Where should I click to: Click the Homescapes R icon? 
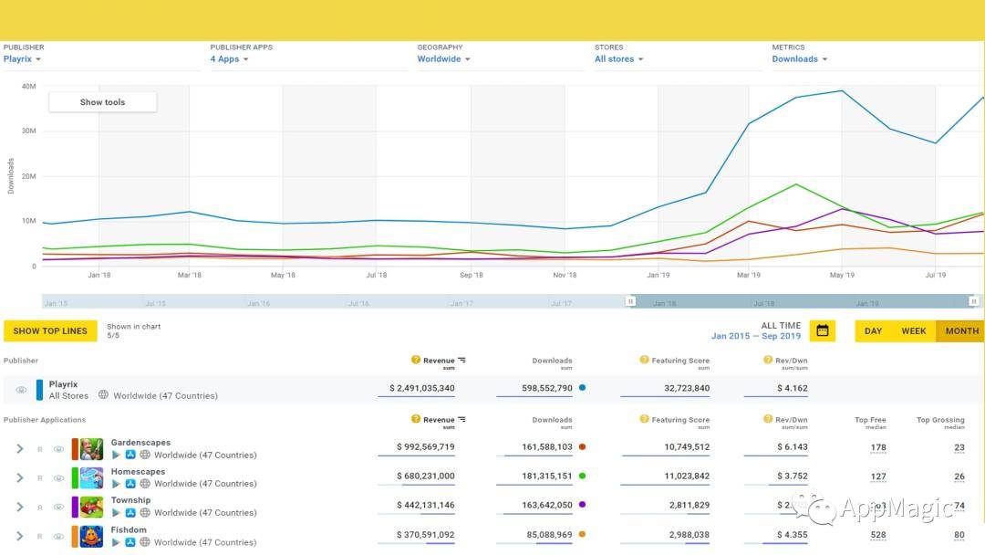point(40,478)
